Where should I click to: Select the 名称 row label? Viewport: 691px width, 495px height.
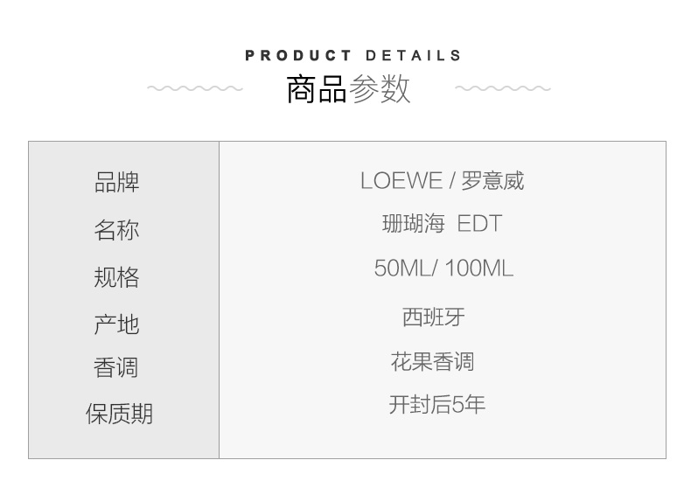[116, 230]
